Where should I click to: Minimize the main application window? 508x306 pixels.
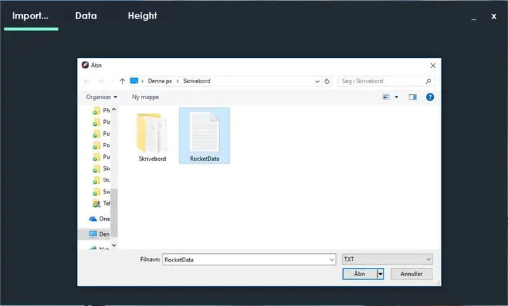tap(474, 18)
